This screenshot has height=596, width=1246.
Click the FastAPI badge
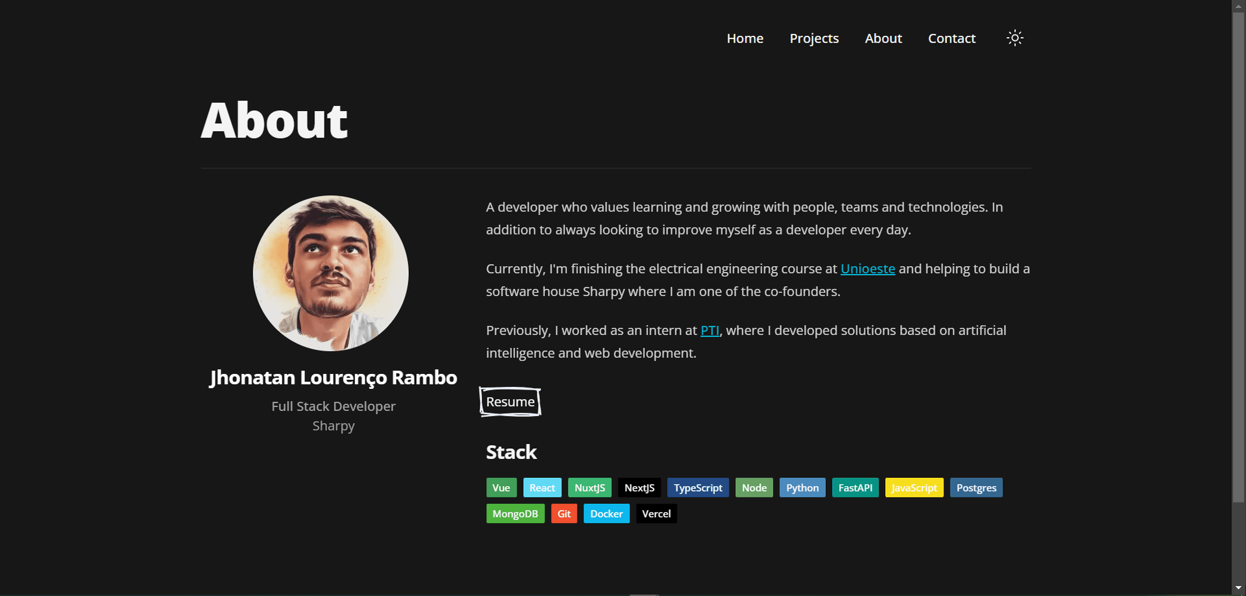pos(855,488)
